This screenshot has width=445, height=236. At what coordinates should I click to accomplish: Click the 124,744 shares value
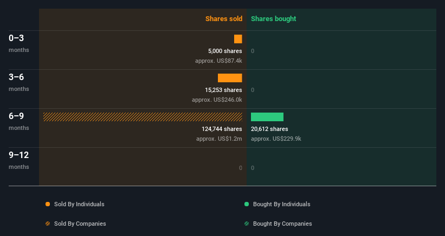222,129
